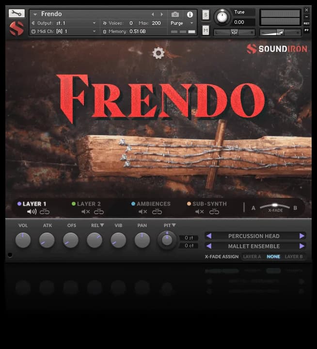Viewport: 317px width, 349px height.
Task: Toggle the PV button
Action: click(x=306, y=30)
